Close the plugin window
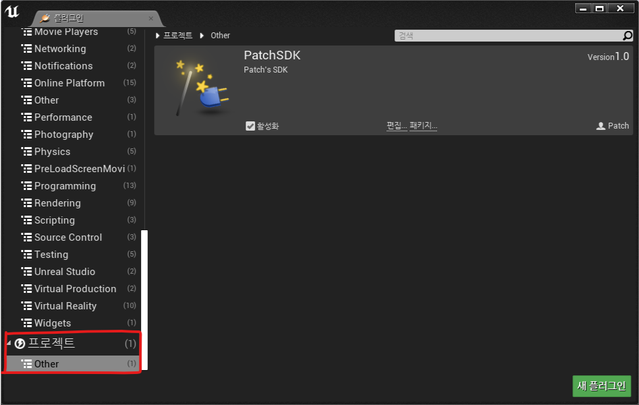Screen dimensions: 639x405 (x=621, y=8)
